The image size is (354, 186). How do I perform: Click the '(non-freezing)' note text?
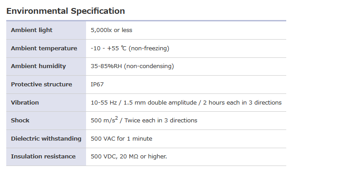[149, 49]
